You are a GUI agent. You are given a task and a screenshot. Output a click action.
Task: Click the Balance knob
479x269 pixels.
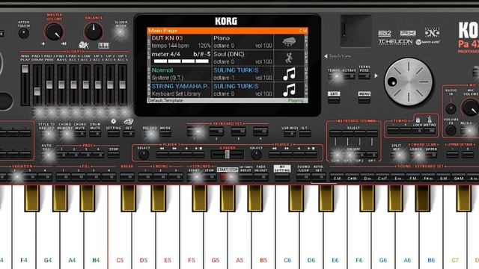tap(94, 31)
